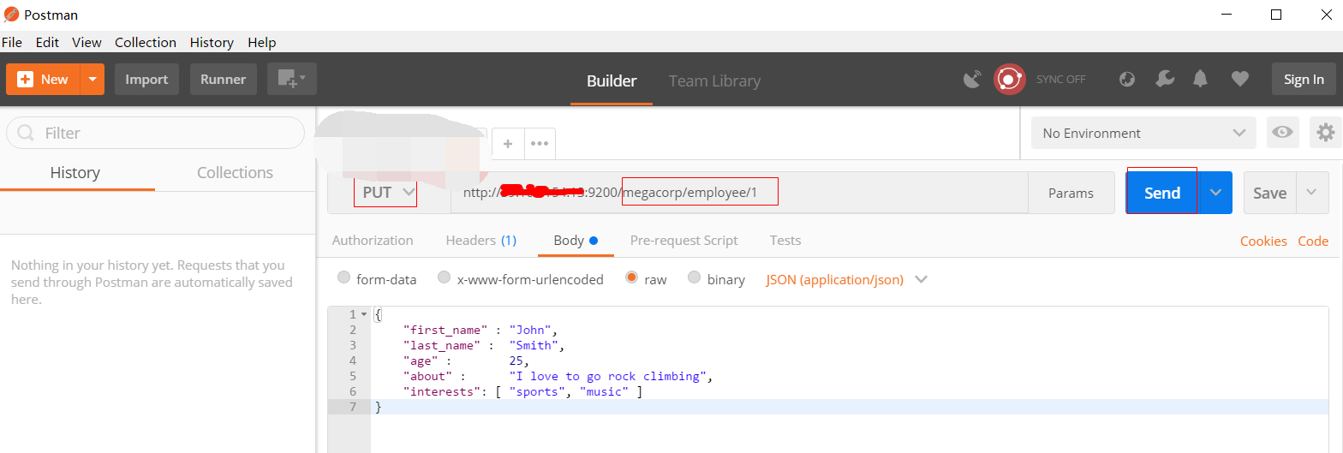Toggle environment quick look eye icon
The image size is (1343, 453).
1282,133
